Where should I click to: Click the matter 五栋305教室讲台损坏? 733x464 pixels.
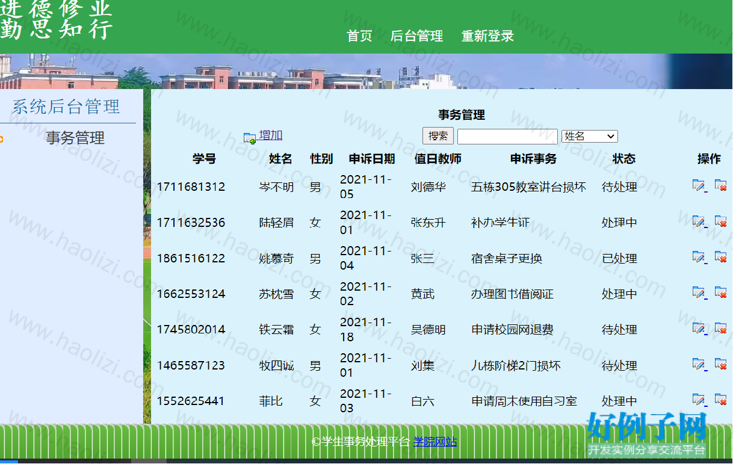click(528, 187)
